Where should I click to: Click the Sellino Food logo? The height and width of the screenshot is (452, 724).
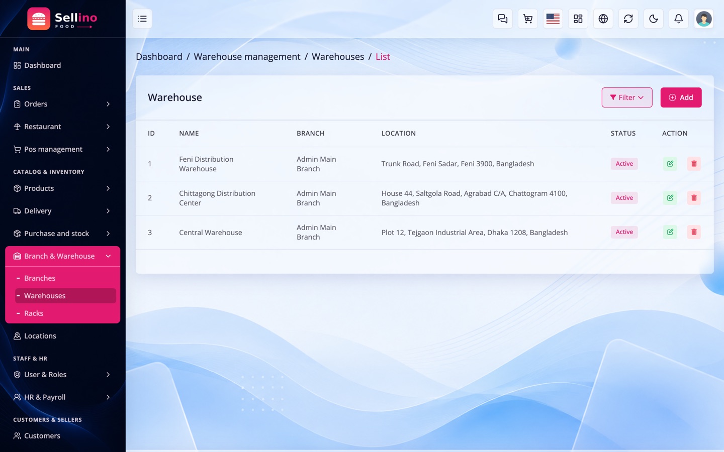(x=62, y=19)
